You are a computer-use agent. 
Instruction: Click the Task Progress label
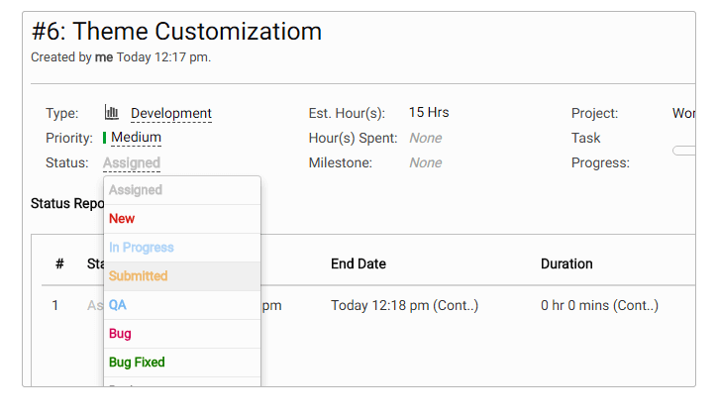(600, 151)
